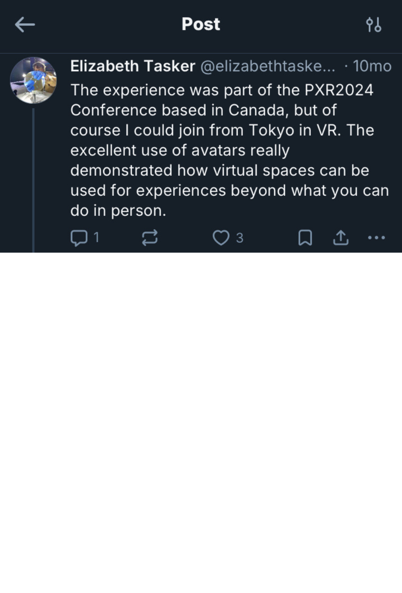Click the 10mo timestamp

[x=372, y=66]
